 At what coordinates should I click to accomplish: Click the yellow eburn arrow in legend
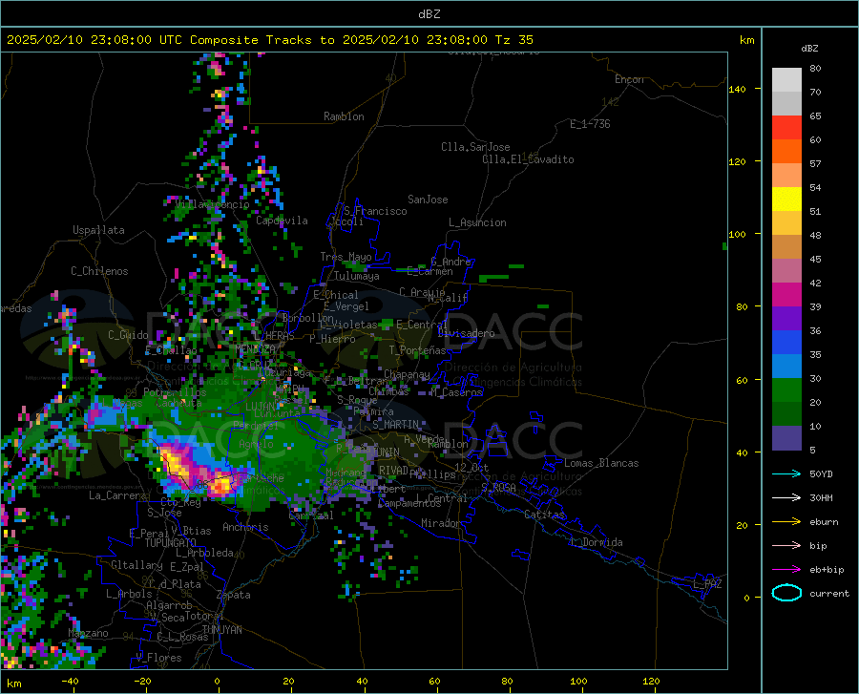point(786,522)
